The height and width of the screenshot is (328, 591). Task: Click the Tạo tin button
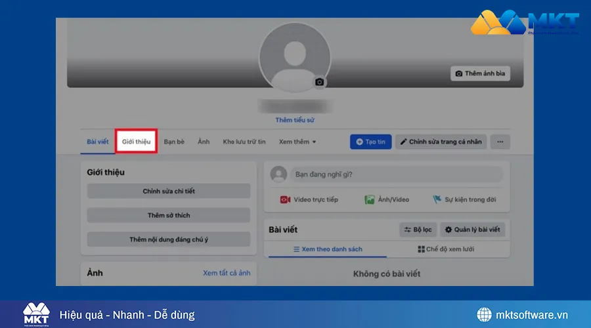click(370, 142)
